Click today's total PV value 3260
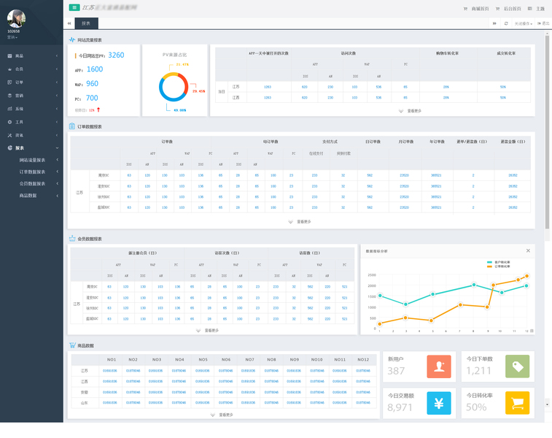The image size is (552, 438). pos(116,55)
